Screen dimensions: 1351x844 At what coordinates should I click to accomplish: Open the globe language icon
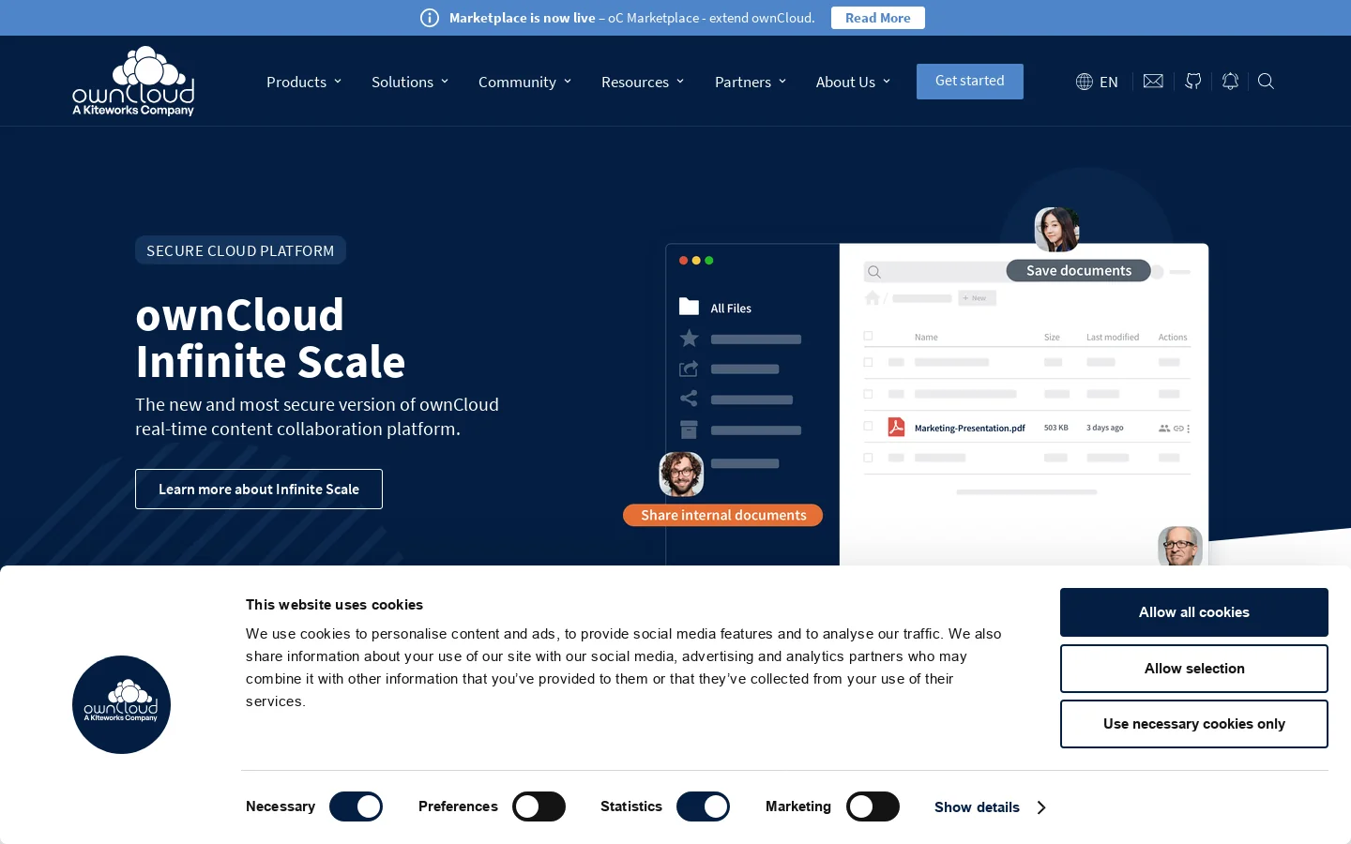[x=1084, y=82]
